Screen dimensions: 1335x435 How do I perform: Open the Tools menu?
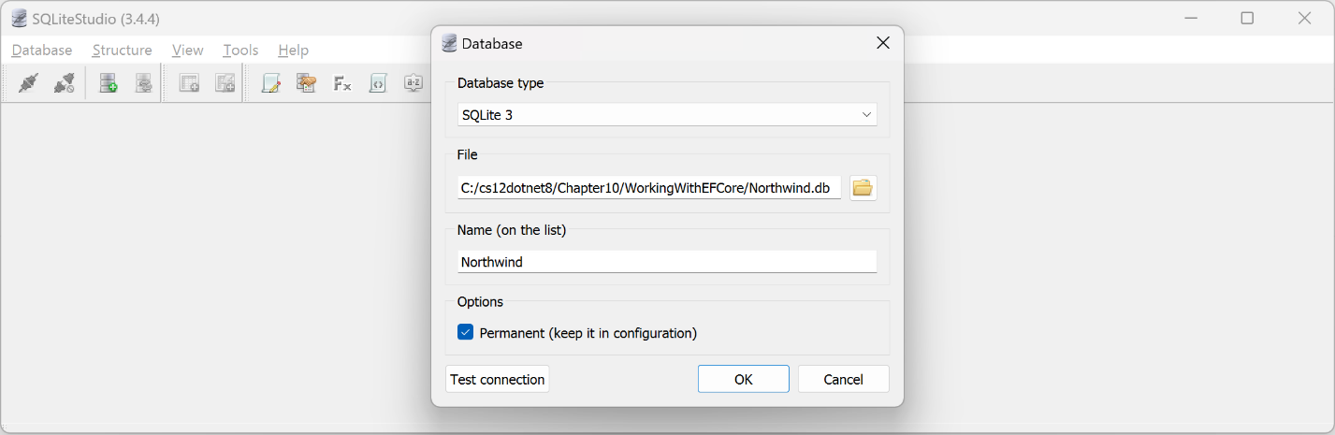[x=240, y=51]
